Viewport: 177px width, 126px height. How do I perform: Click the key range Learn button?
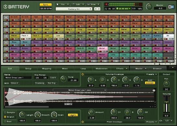(53, 78)
